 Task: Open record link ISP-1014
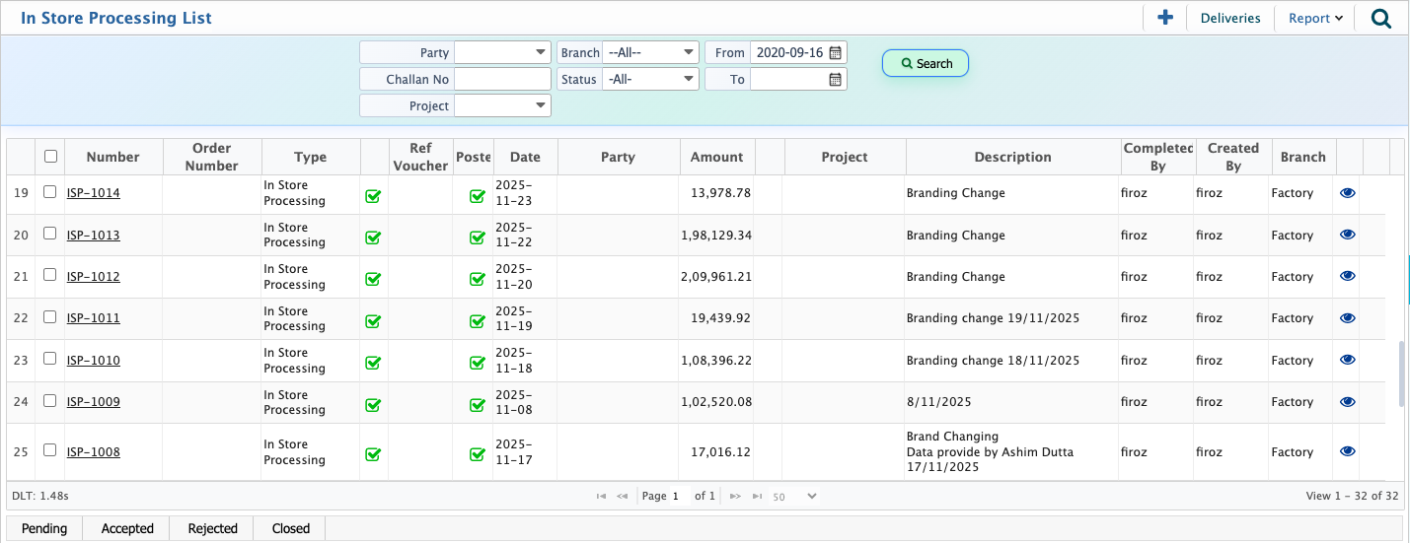click(94, 193)
